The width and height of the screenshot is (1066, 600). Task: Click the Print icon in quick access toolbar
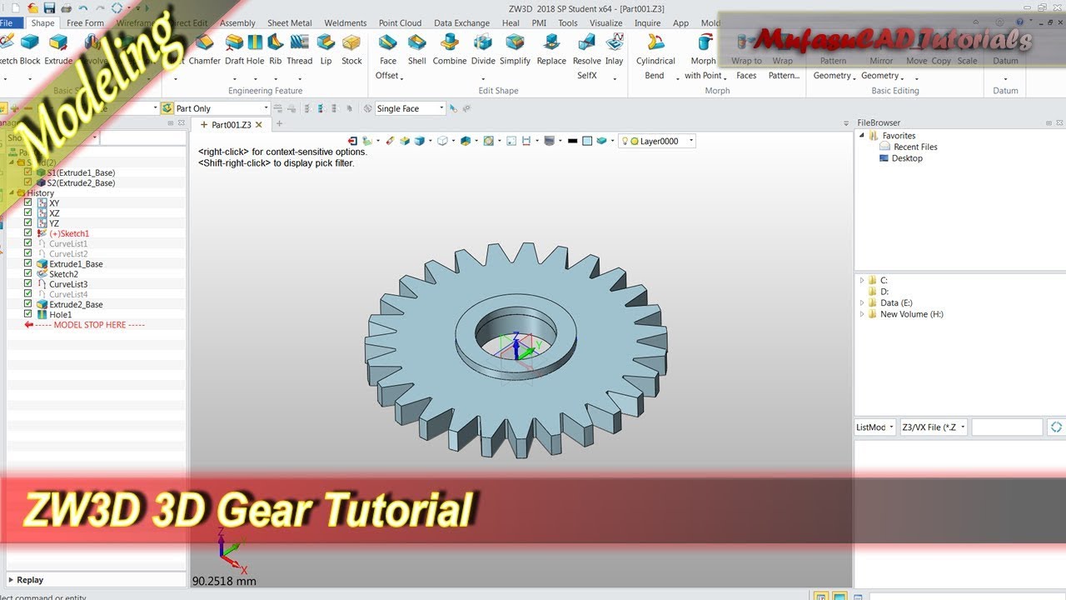tap(66, 7)
